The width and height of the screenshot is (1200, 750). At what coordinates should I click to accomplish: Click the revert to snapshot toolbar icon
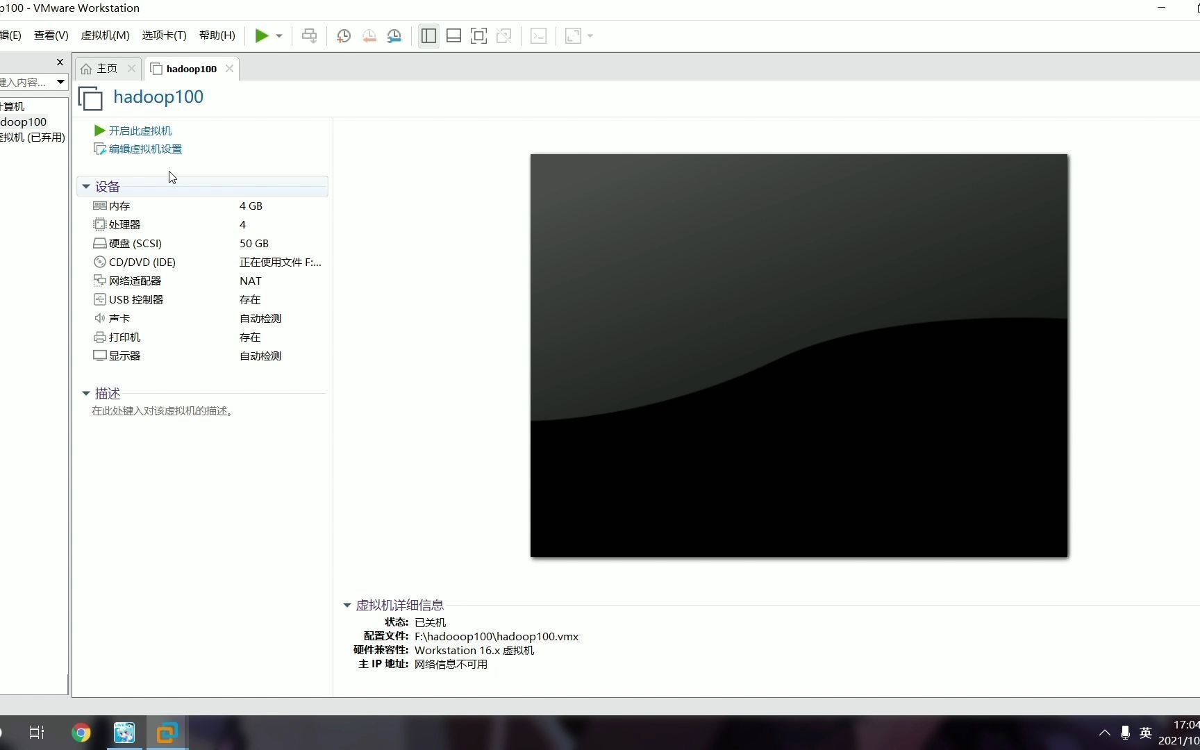click(369, 36)
